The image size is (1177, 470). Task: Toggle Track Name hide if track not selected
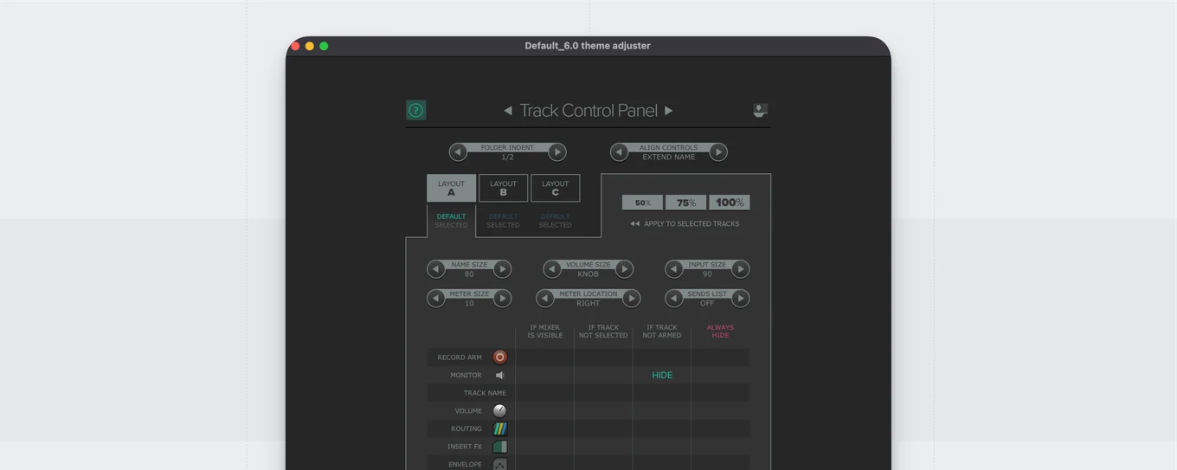[603, 393]
